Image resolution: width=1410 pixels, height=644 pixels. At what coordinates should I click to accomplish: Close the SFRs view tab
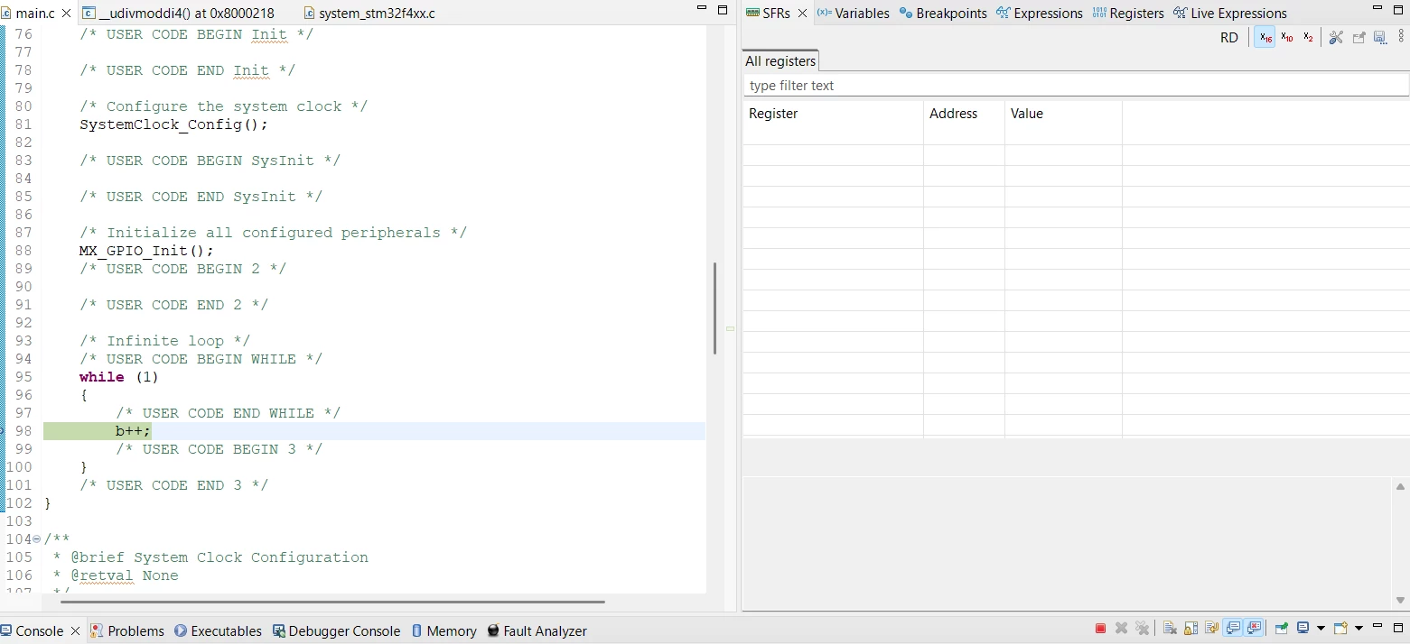tap(802, 13)
